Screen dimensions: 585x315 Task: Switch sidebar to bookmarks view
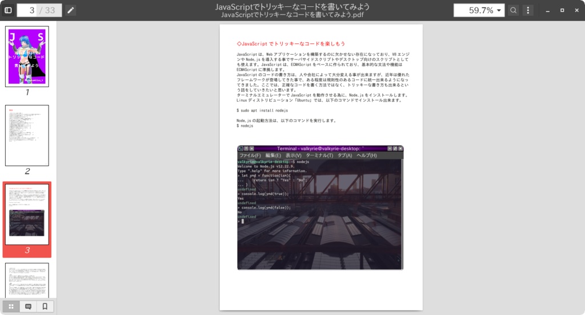(x=45, y=306)
